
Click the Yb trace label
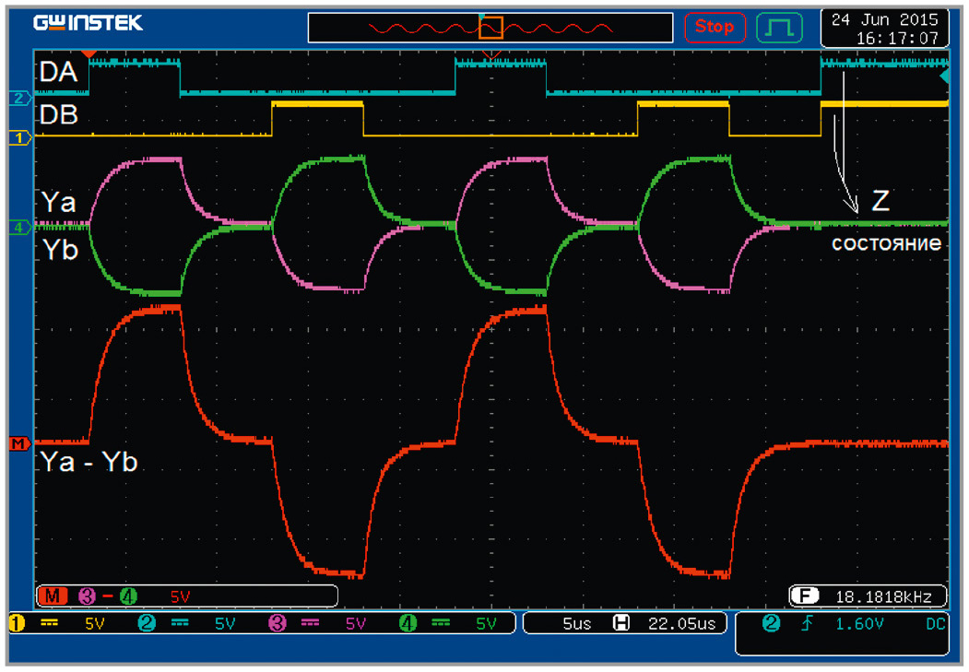(60, 250)
